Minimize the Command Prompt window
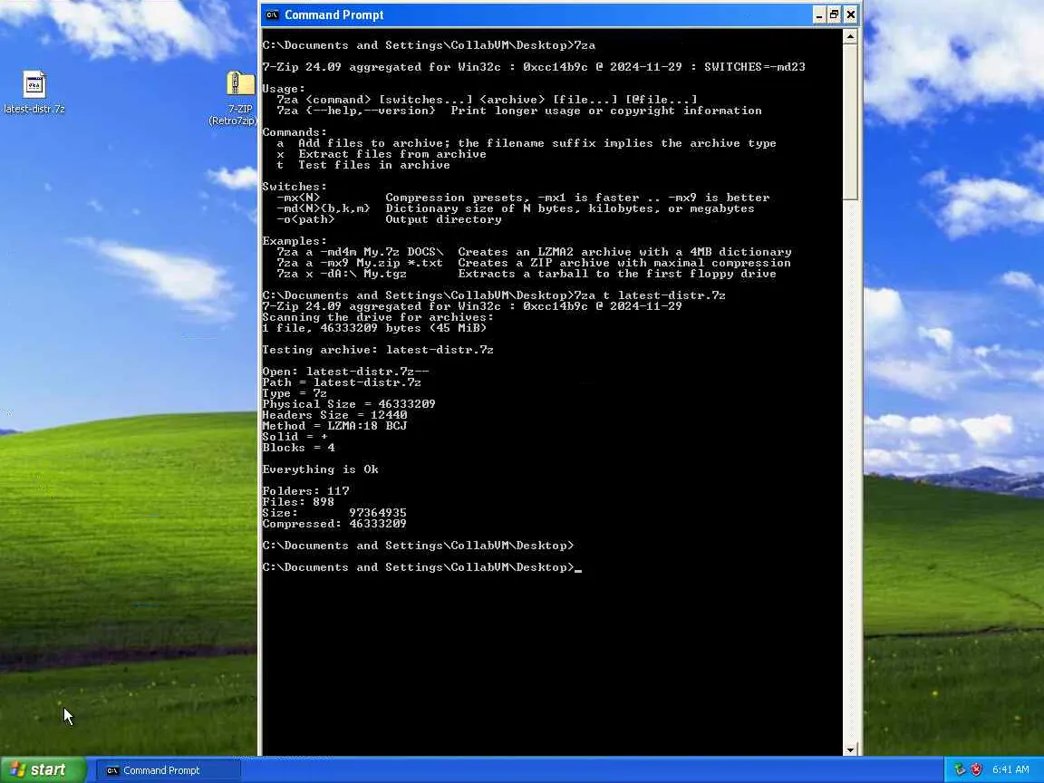 click(819, 14)
